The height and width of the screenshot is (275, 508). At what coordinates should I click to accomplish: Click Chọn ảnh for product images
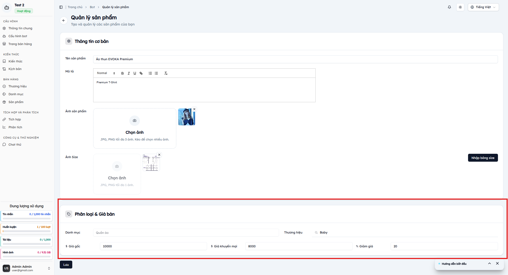pyautogui.click(x=135, y=128)
